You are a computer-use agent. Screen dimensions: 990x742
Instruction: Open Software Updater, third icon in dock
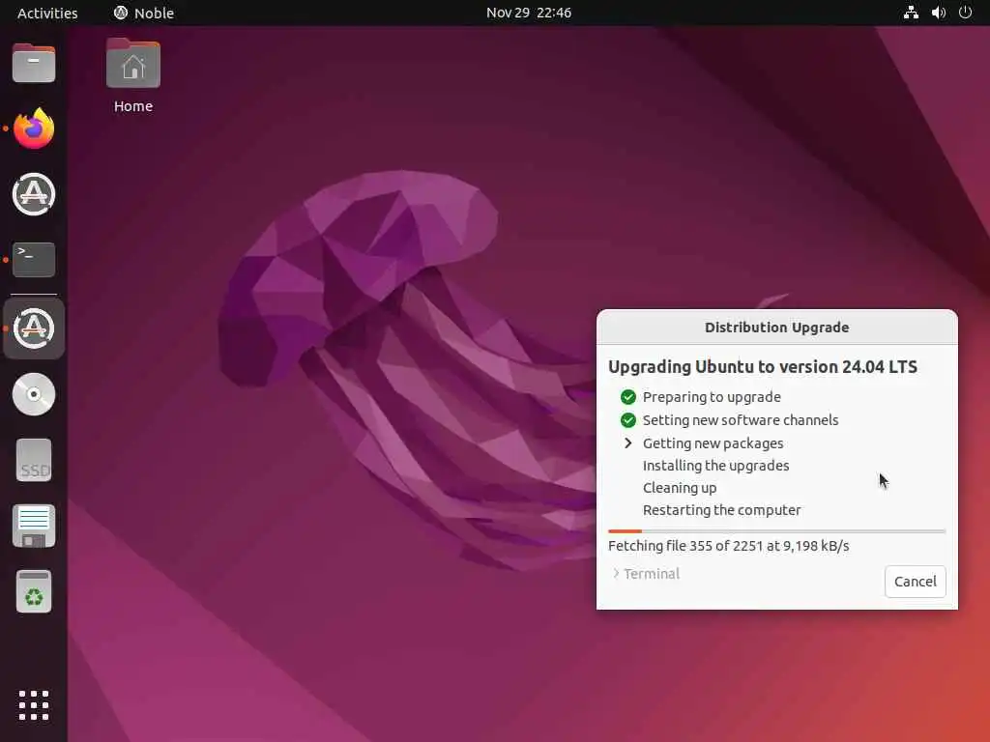34,194
